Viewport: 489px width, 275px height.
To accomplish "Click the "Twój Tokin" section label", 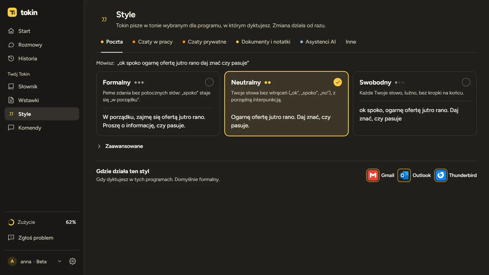I will coord(19,74).
